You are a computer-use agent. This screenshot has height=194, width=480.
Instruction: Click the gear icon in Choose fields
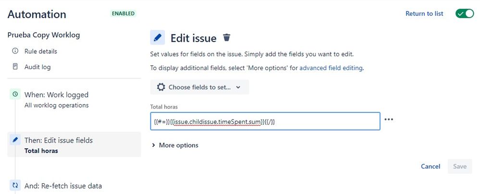pyautogui.click(x=161, y=87)
